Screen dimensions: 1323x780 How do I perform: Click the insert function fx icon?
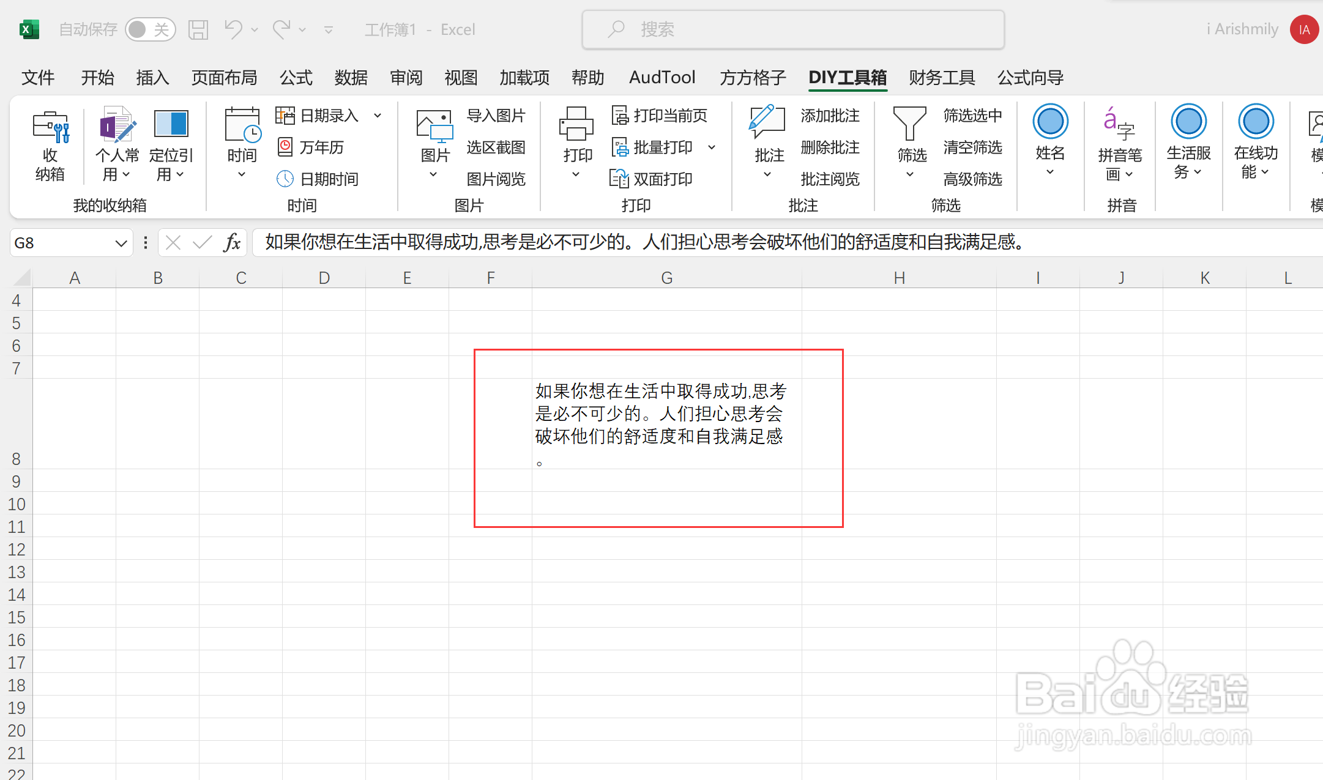click(232, 243)
